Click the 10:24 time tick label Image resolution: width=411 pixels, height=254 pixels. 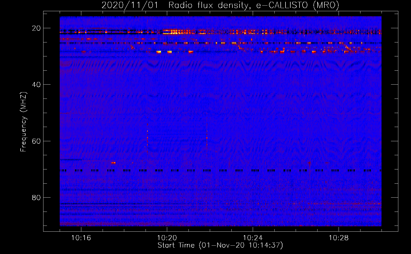click(253, 238)
